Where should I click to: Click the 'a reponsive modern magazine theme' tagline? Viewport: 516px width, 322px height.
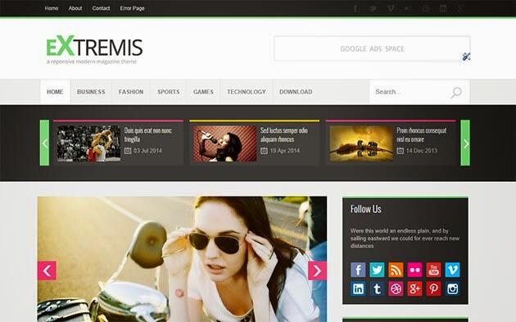[92, 61]
